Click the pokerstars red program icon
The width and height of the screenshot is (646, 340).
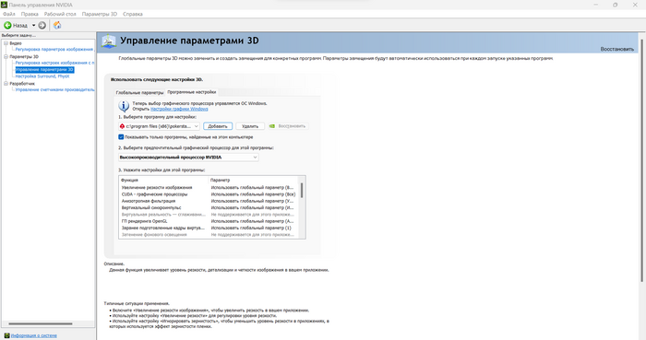point(123,126)
